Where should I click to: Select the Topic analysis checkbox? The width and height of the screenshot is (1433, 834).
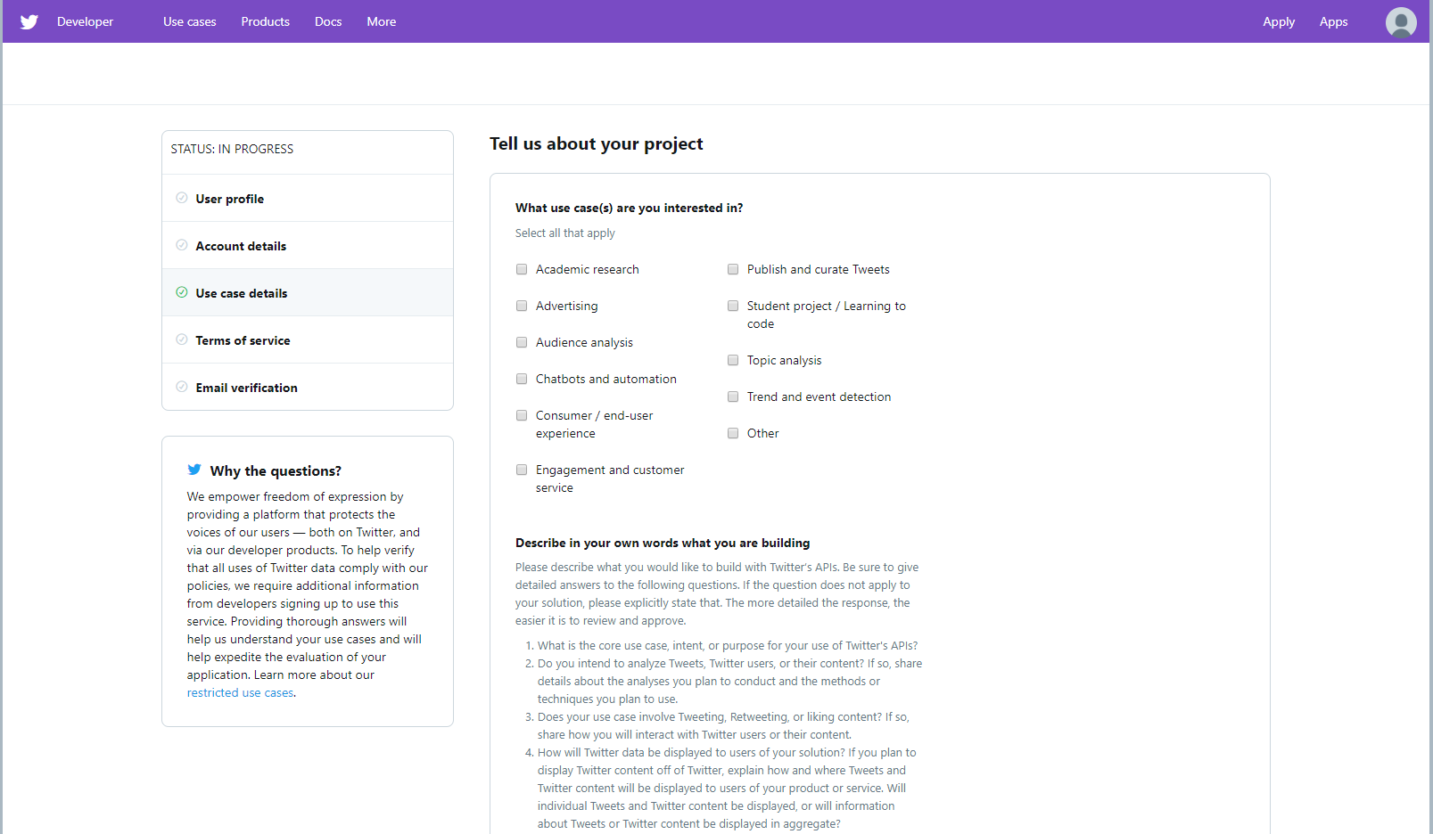pyautogui.click(x=733, y=360)
